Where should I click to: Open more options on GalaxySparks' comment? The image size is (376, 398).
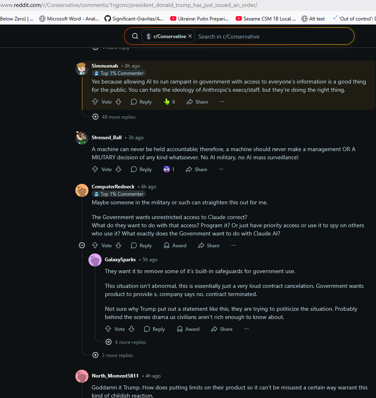[x=247, y=329]
